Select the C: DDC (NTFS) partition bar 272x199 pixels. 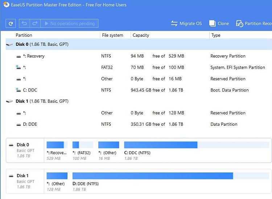point(197,145)
